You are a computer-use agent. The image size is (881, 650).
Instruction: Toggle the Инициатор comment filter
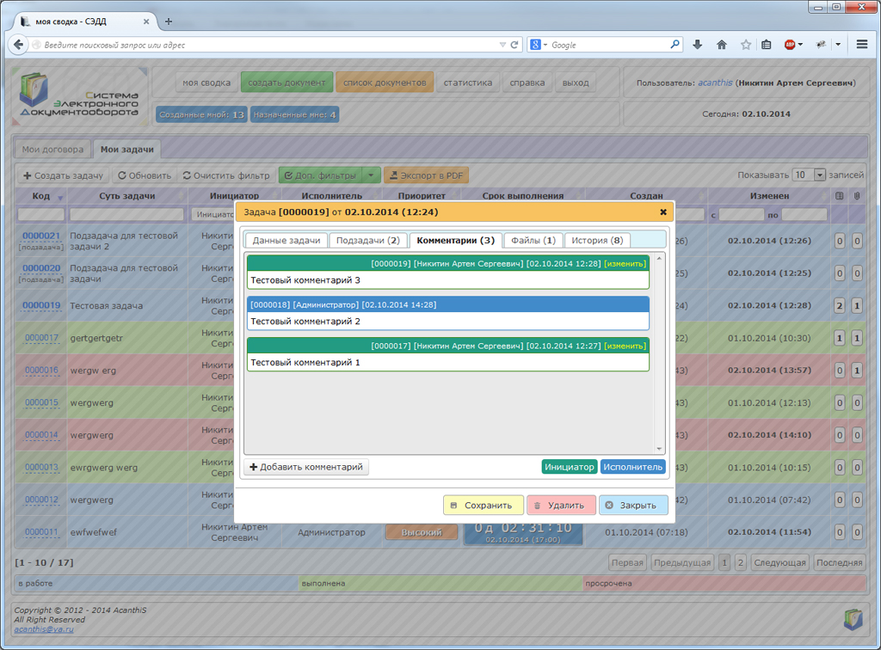click(x=570, y=467)
